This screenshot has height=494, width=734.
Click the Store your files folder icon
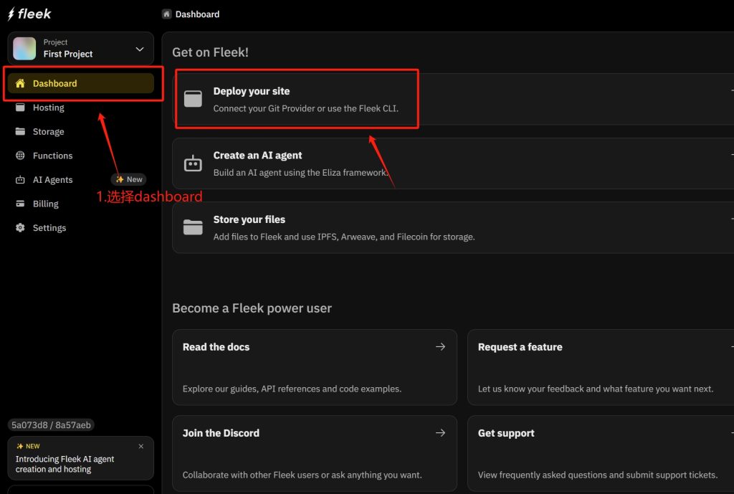193,227
